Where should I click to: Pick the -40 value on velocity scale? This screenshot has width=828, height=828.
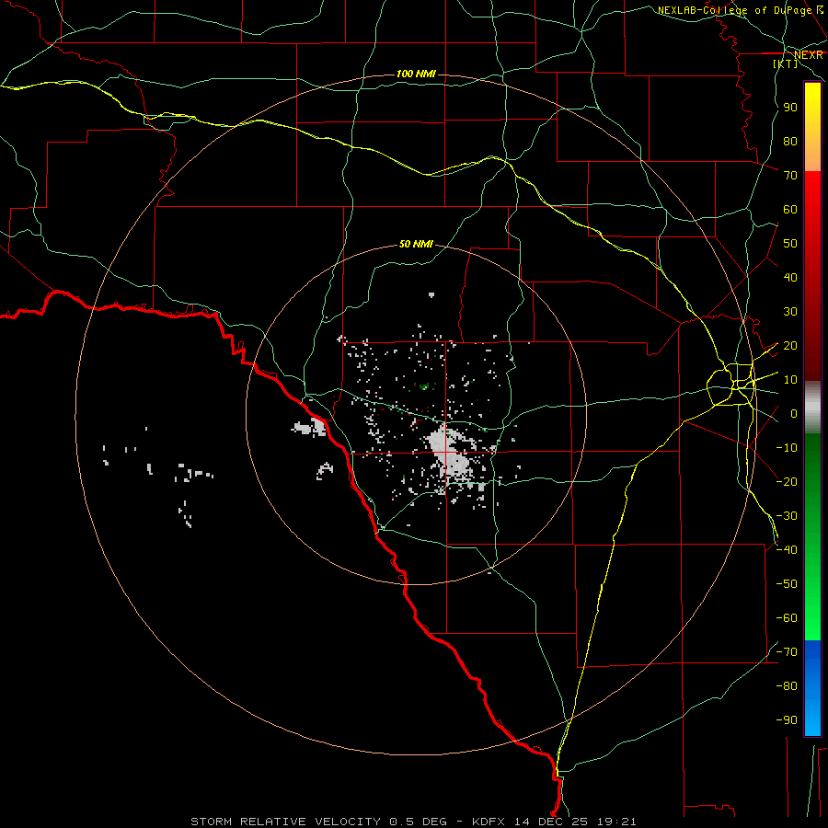point(787,550)
